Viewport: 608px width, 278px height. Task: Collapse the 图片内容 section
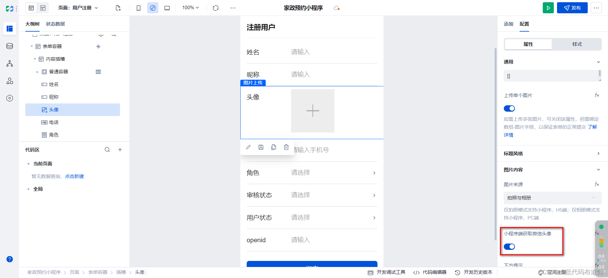[598, 170]
